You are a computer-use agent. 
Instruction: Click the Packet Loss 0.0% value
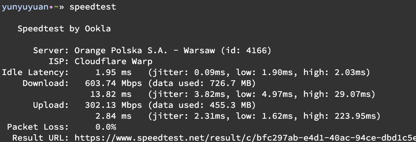106,127
